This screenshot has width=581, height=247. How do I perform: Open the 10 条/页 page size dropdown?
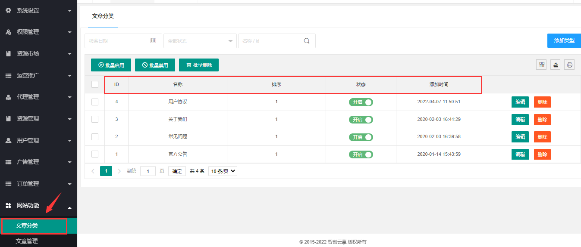[223, 171]
